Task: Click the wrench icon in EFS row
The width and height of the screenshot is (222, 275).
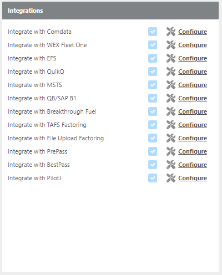Action: coord(171,58)
